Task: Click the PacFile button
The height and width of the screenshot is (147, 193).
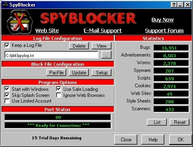Action: tap(57, 73)
